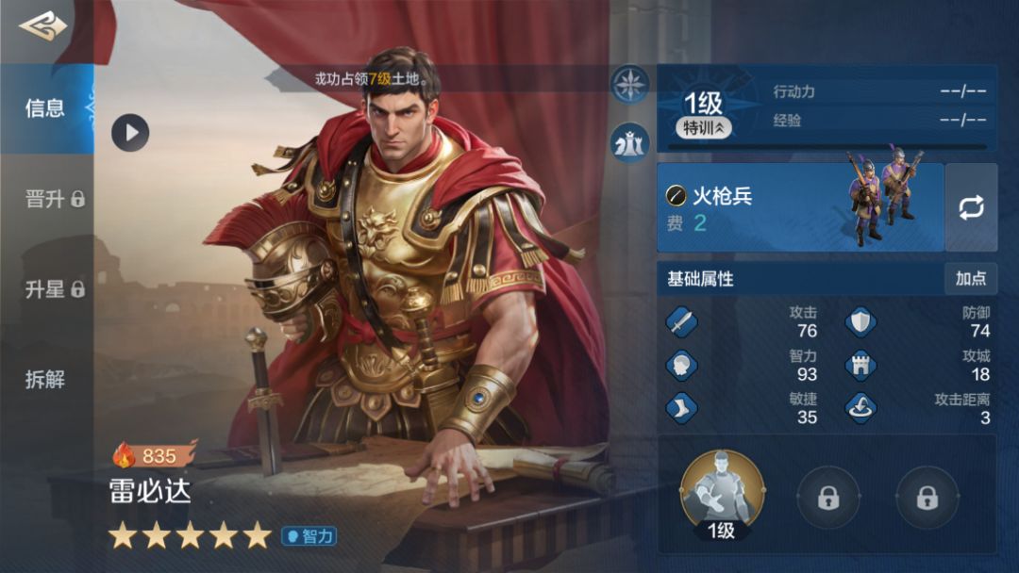The width and height of the screenshot is (1019, 573).
Task: Tap the back arrow icon
Action: 42,26
